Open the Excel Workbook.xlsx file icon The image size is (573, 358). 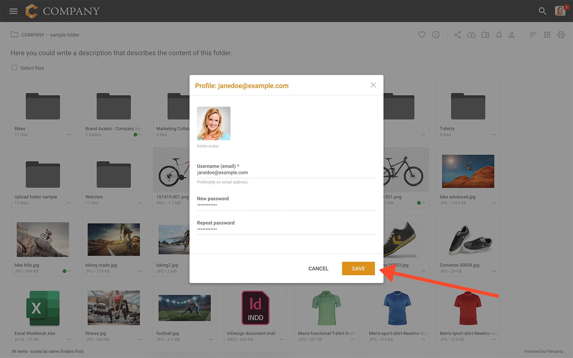[43, 308]
